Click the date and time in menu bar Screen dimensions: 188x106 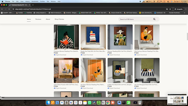click(x=180, y=1)
